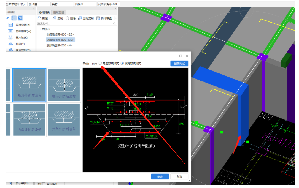299x188 pixels.
Task: Click the 构件存盘 save component icon
Action: click(98, 18)
